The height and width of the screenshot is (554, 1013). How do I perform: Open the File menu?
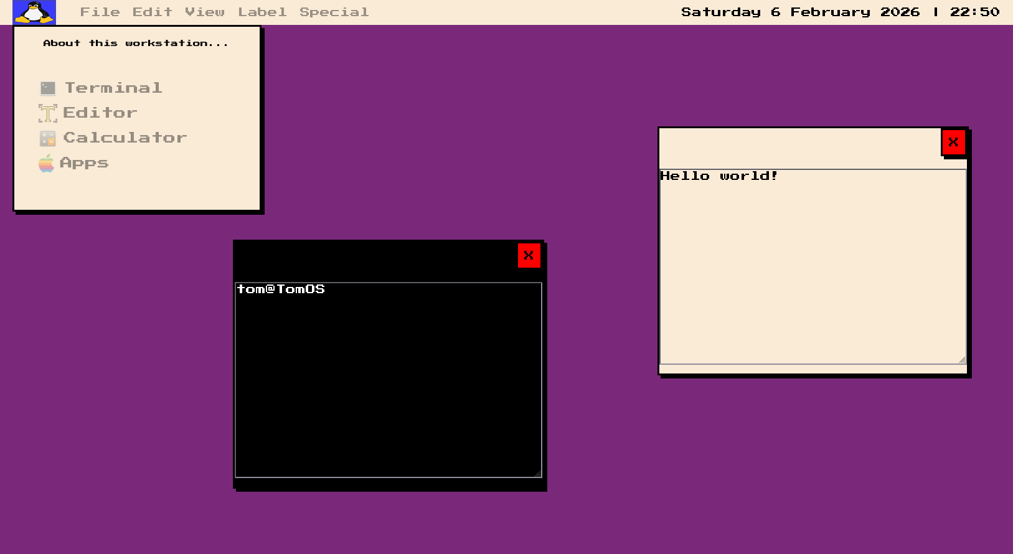100,12
